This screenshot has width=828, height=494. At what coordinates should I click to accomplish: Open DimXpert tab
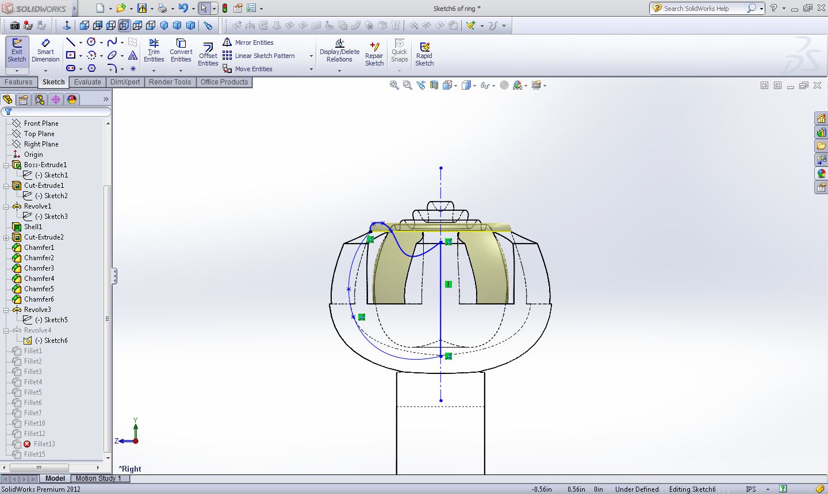pyautogui.click(x=125, y=82)
